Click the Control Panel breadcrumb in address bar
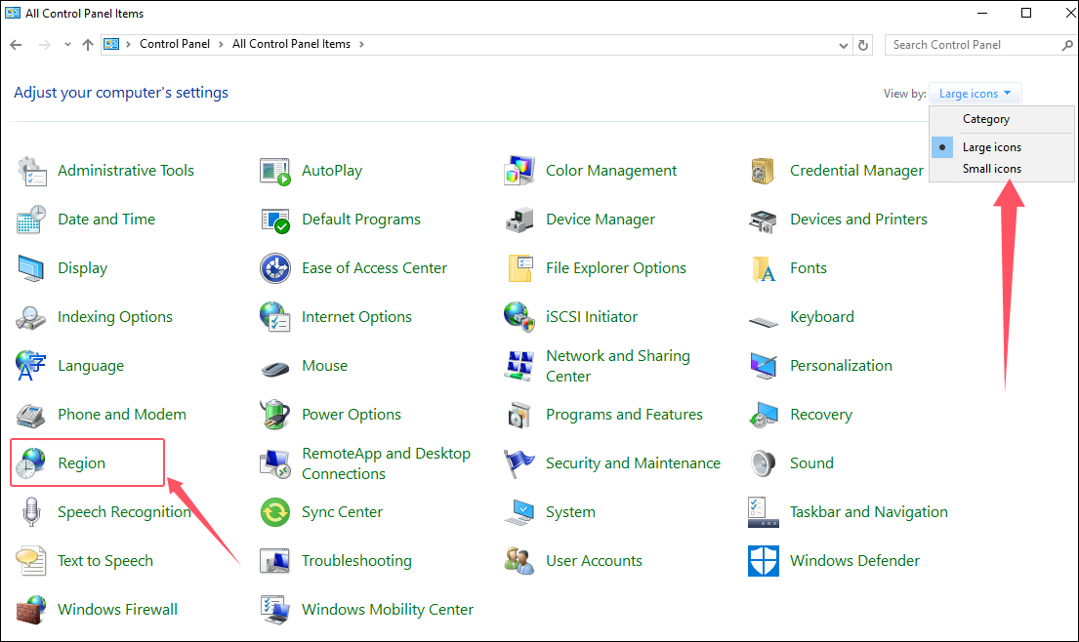 [175, 45]
